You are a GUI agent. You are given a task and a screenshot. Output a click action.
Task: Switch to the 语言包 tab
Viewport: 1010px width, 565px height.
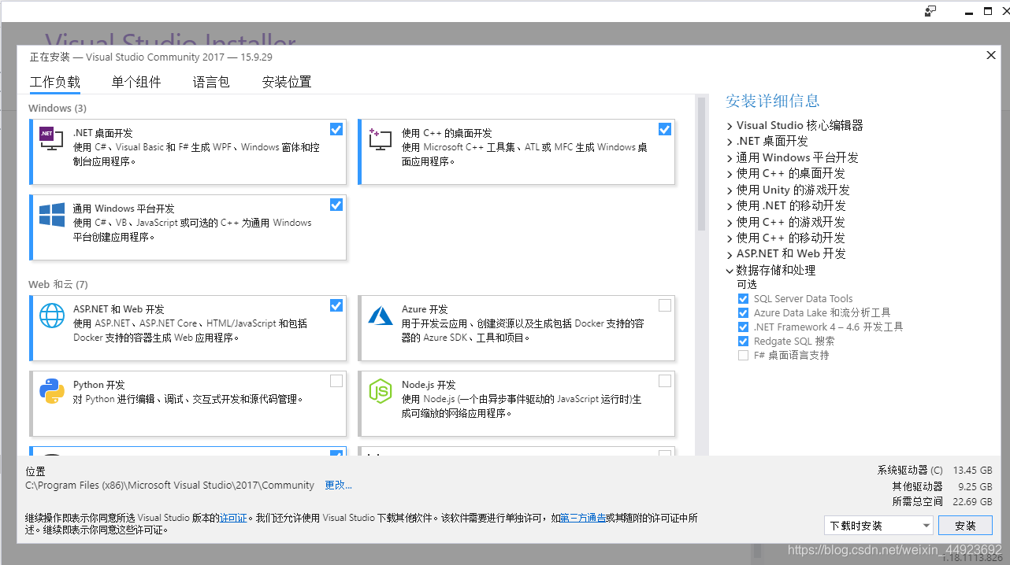click(211, 82)
